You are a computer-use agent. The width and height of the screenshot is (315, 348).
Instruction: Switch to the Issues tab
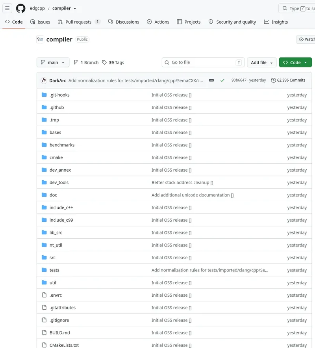click(40, 22)
